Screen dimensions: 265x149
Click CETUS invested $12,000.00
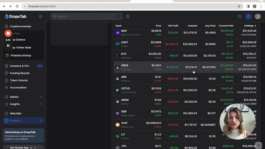click(190, 90)
